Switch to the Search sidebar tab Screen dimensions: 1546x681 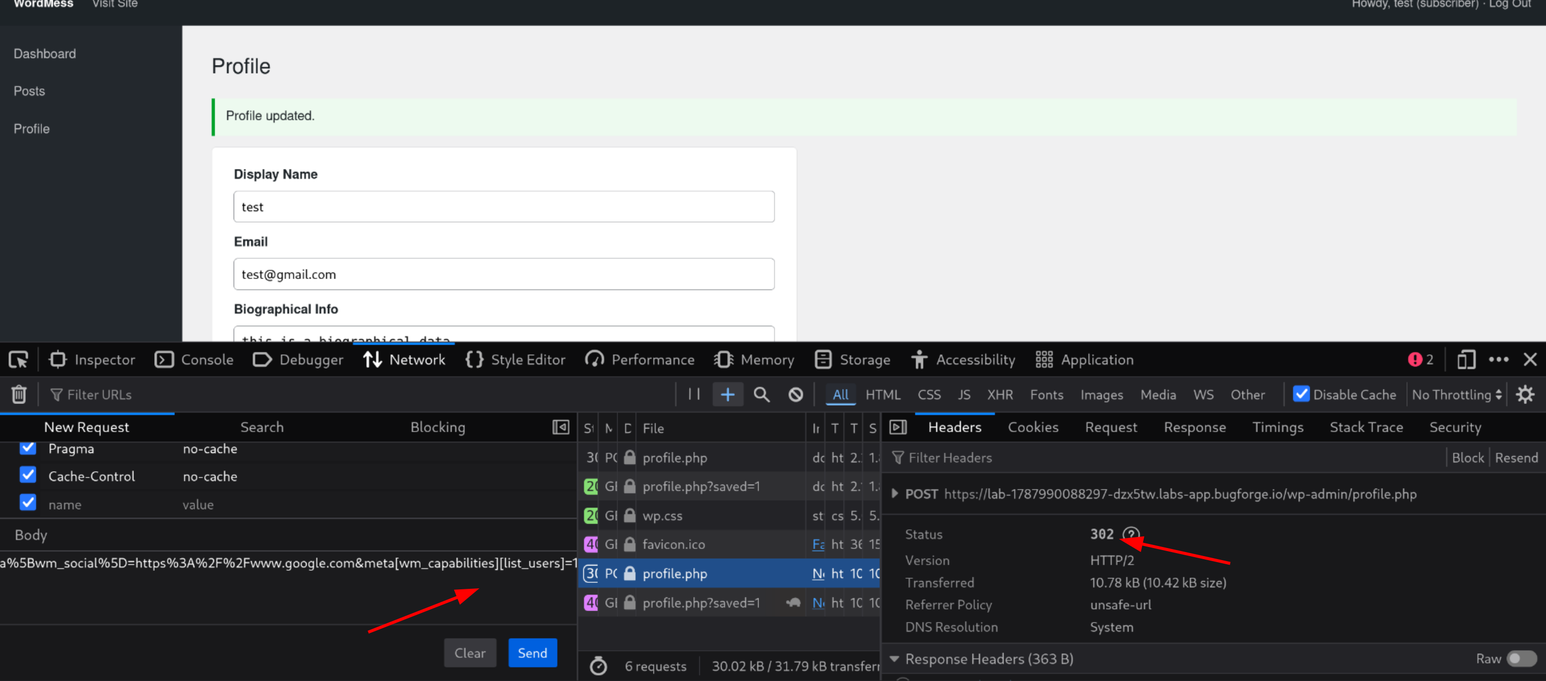262,427
